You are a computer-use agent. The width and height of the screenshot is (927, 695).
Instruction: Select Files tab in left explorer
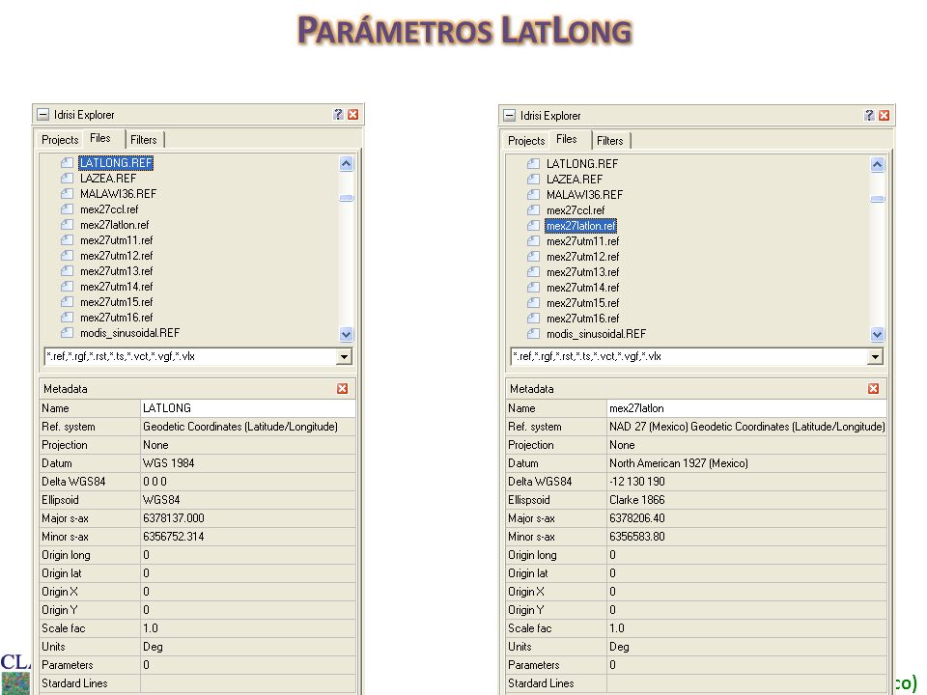[100, 138]
